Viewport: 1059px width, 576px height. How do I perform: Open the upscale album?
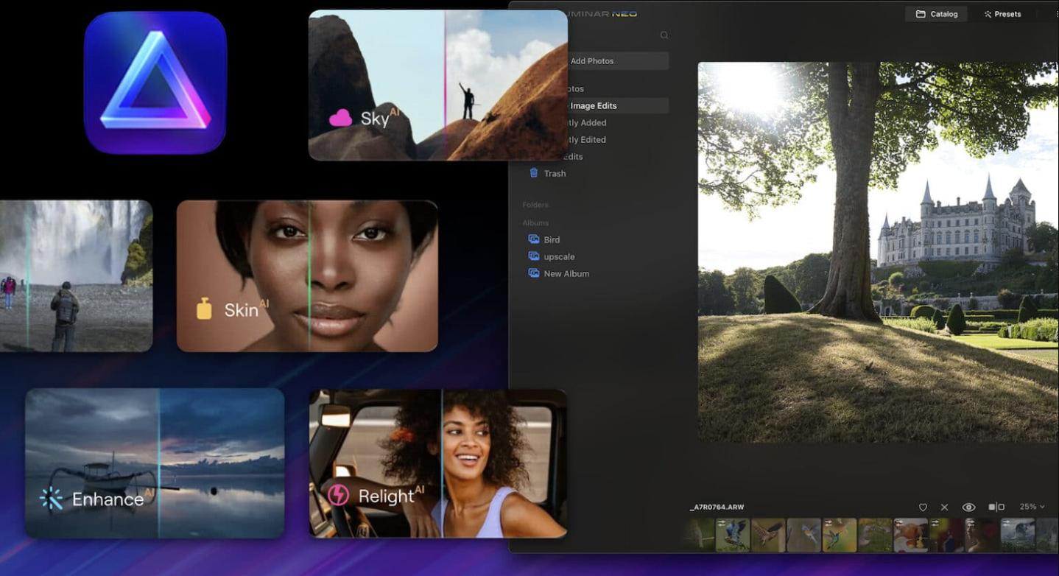tap(559, 257)
